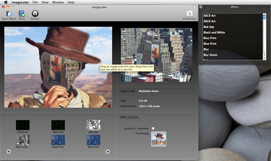Screen dimensions: 271x161
Task: Select the last Blue Print effect thumbnail
Action: pos(93,140)
